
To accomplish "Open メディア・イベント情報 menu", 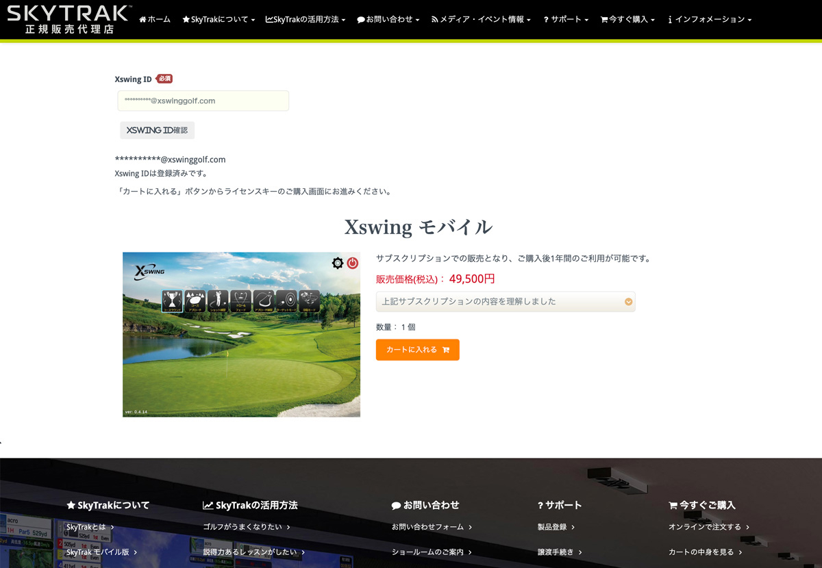I will click(x=481, y=20).
